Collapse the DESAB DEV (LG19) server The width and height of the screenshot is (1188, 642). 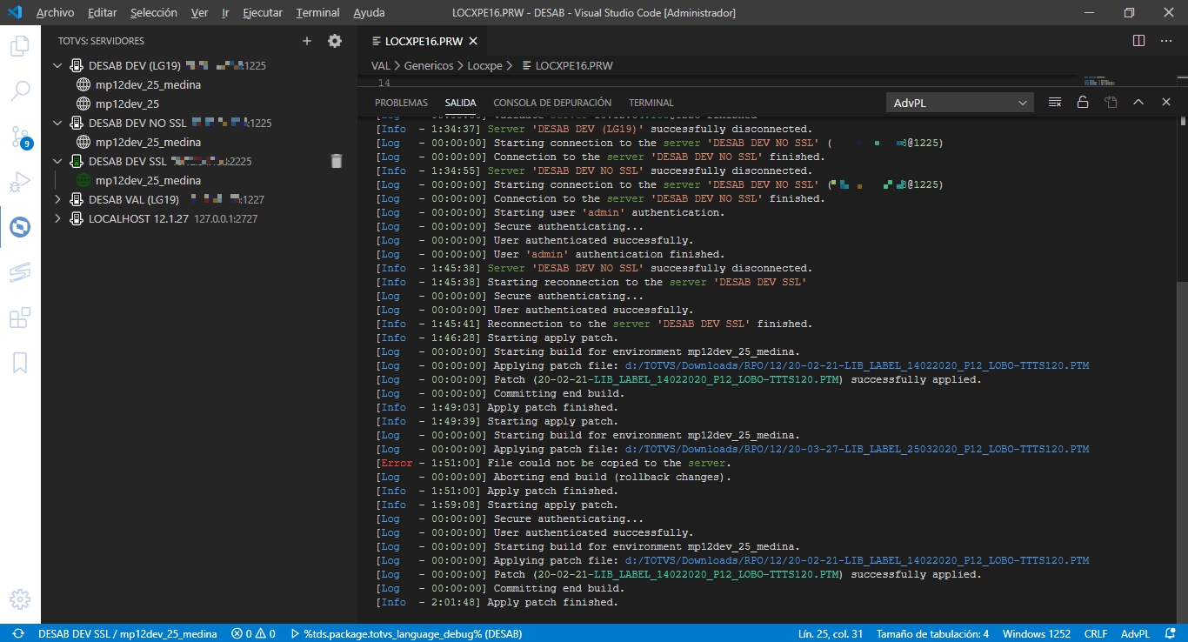tap(57, 65)
